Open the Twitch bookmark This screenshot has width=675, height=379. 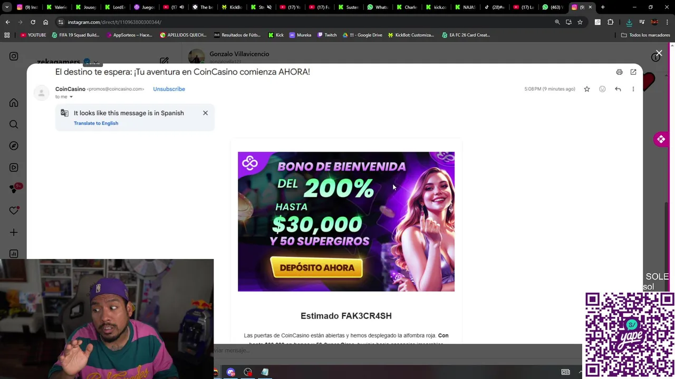[326, 35]
